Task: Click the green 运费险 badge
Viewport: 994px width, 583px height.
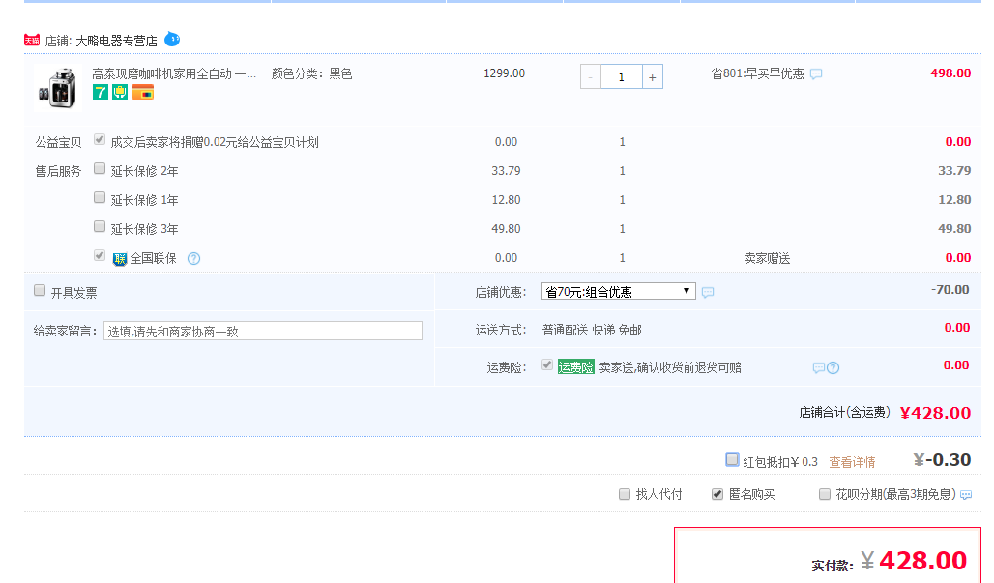Action: click(575, 366)
